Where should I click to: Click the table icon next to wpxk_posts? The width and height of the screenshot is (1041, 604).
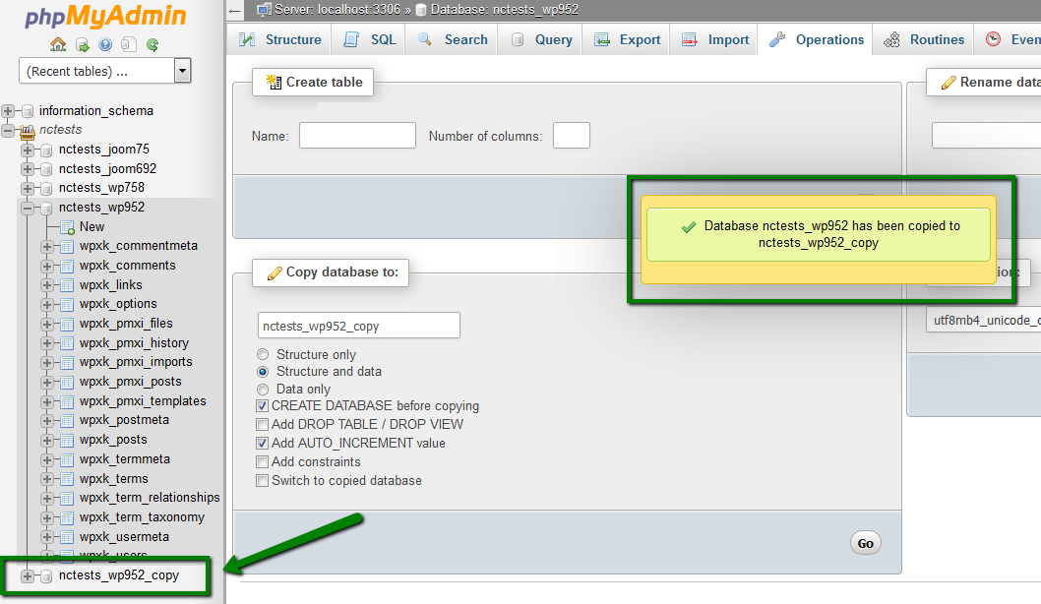click(x=67, y=440)
